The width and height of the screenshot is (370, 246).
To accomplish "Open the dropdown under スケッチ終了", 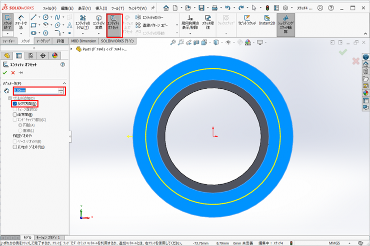I will 7,34.
